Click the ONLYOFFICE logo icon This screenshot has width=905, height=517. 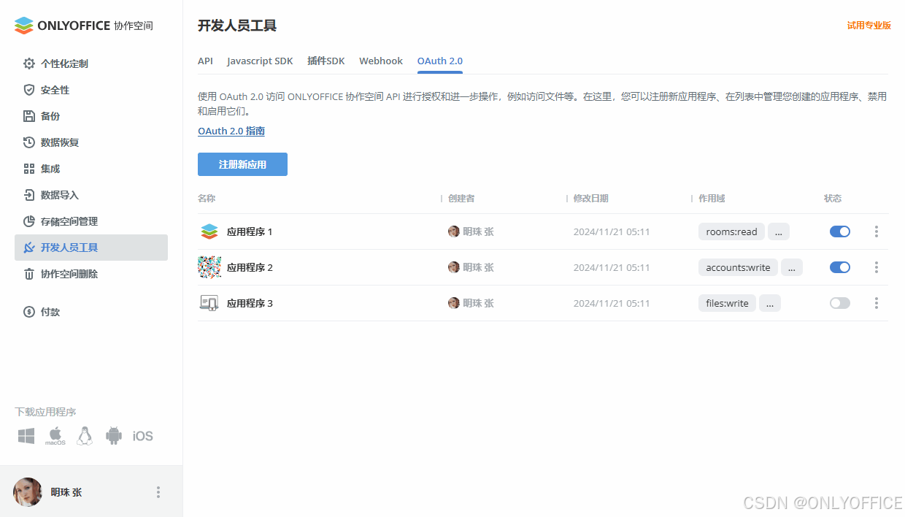click(x=24, y=26)
